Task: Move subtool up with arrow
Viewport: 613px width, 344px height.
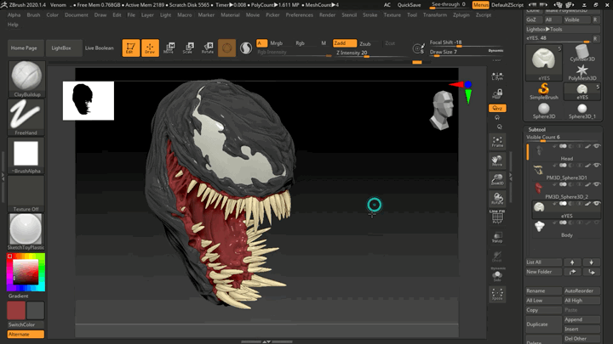Action: coord(572,262)
